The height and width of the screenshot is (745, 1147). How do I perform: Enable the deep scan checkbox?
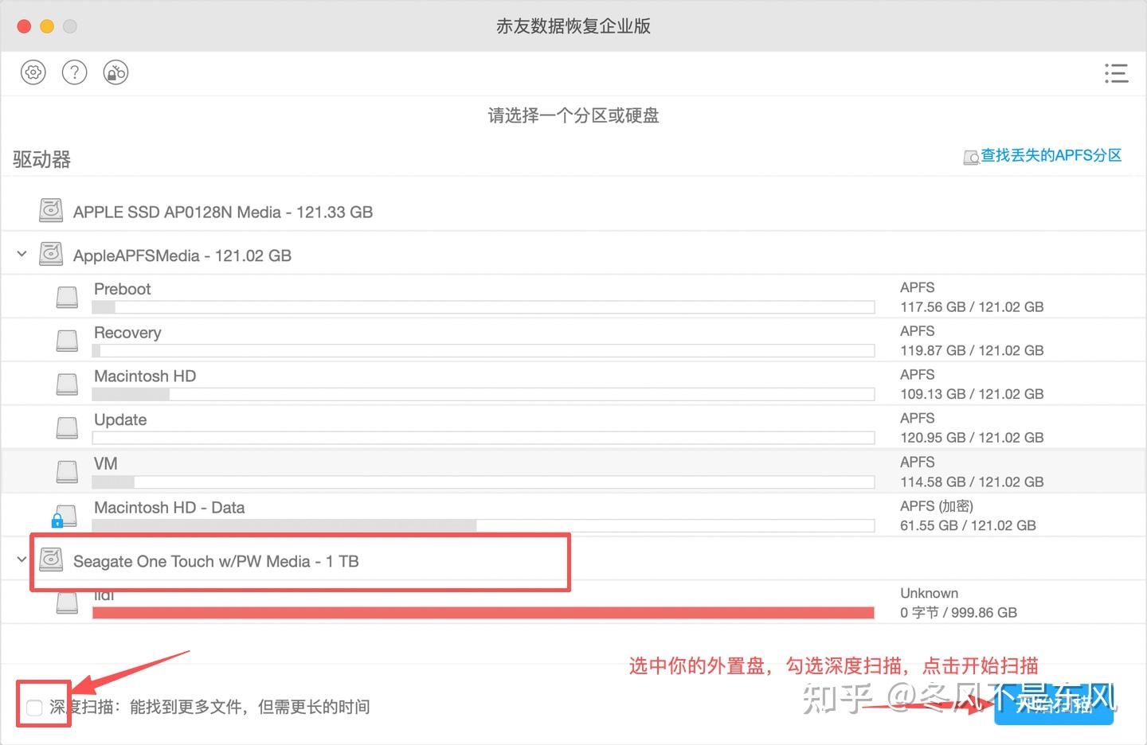pos(34,707)
